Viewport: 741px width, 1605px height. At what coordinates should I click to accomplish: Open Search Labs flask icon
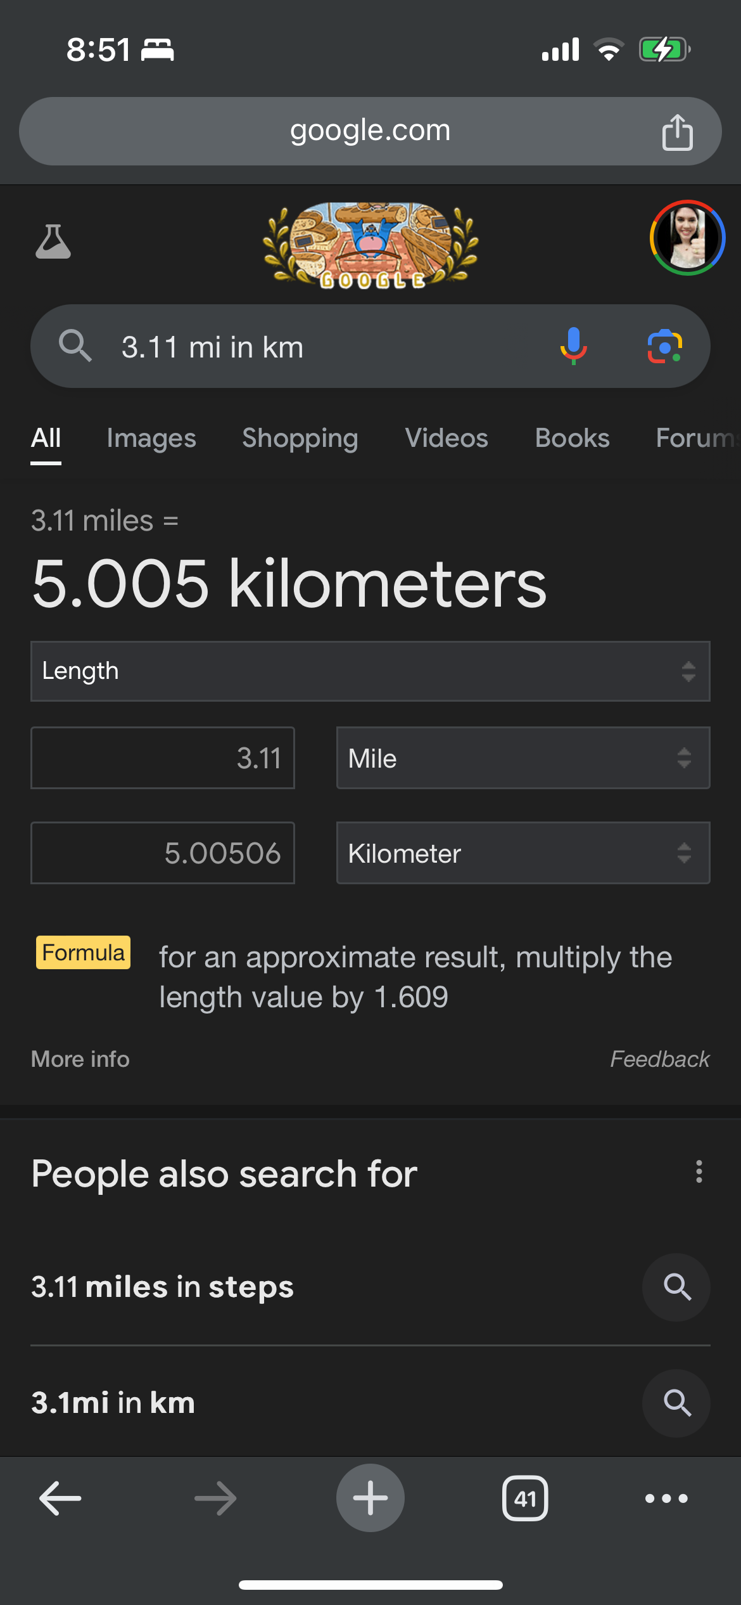(53, 242)
